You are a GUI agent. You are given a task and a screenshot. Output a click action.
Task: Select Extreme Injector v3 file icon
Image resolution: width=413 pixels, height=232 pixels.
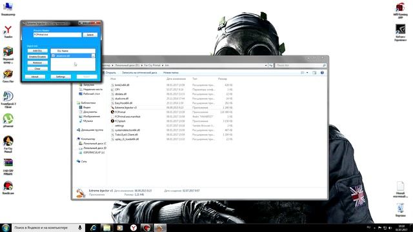(x=112, y=108)
